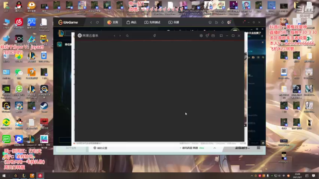Click League of Legends logo in WeGame

(61, 33)
